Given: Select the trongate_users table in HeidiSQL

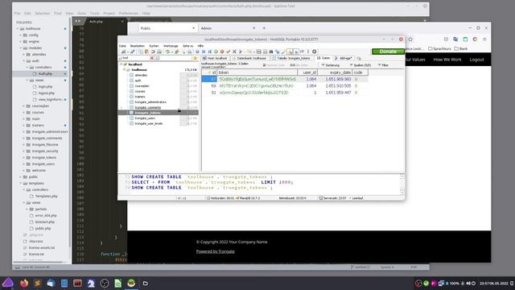Looking at the screenshot, I should (x=145, y=118).
